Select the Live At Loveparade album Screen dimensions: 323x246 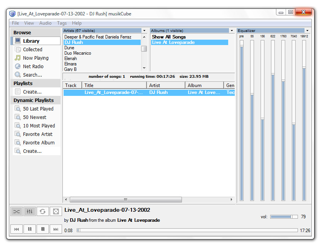[190, 42]
